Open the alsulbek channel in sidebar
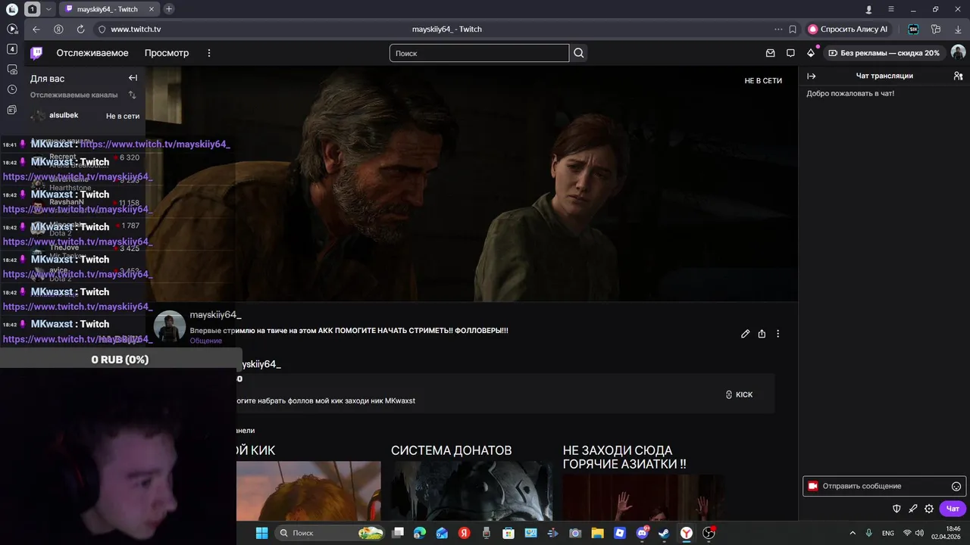Image resolution: width=970 pixels, height=545 pixels. click(85, 116)
